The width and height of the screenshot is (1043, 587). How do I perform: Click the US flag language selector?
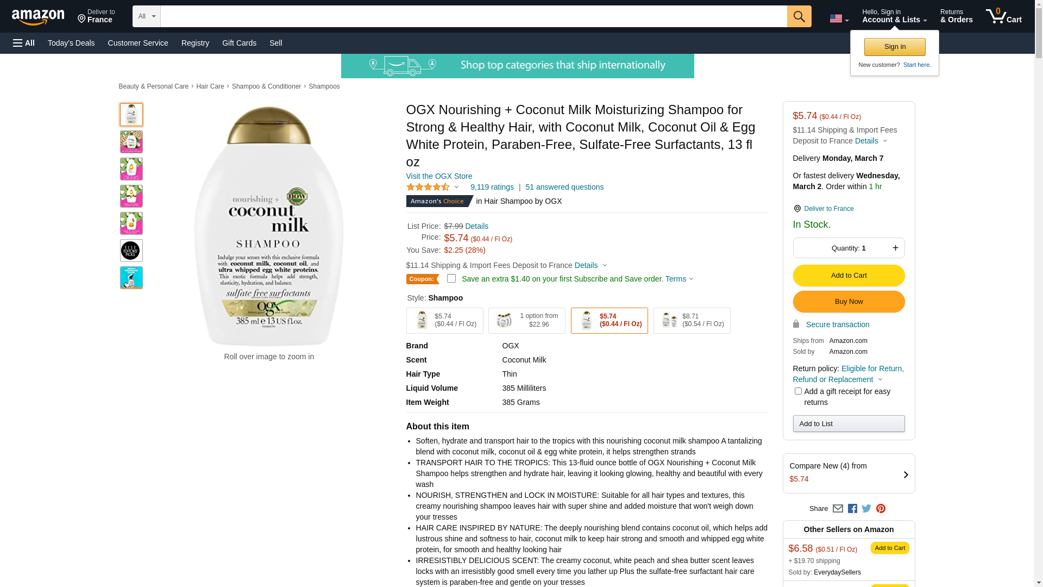coord(839,18)
